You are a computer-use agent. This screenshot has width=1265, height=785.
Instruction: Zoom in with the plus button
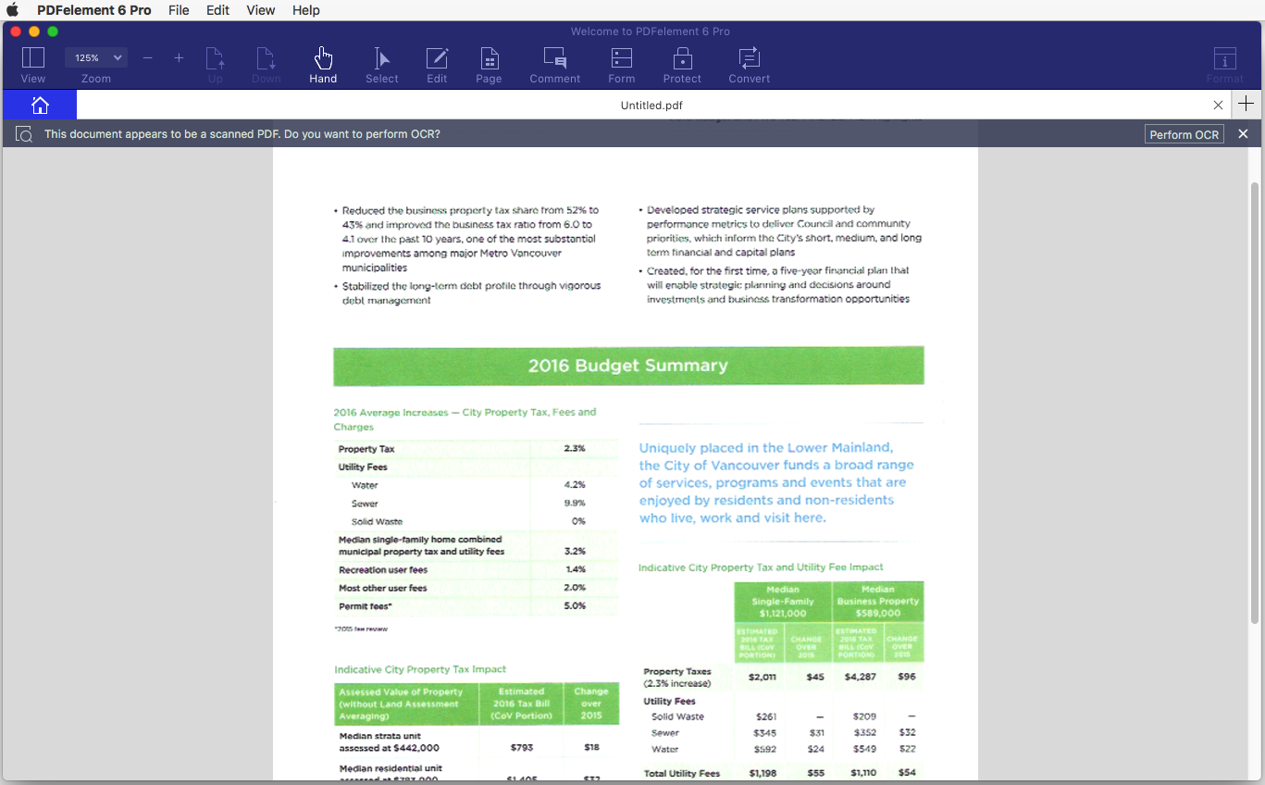click(179, 58)
